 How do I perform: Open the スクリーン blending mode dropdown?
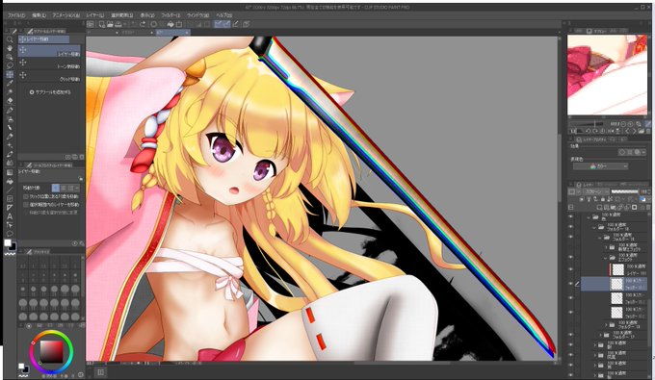coord(595,191)
